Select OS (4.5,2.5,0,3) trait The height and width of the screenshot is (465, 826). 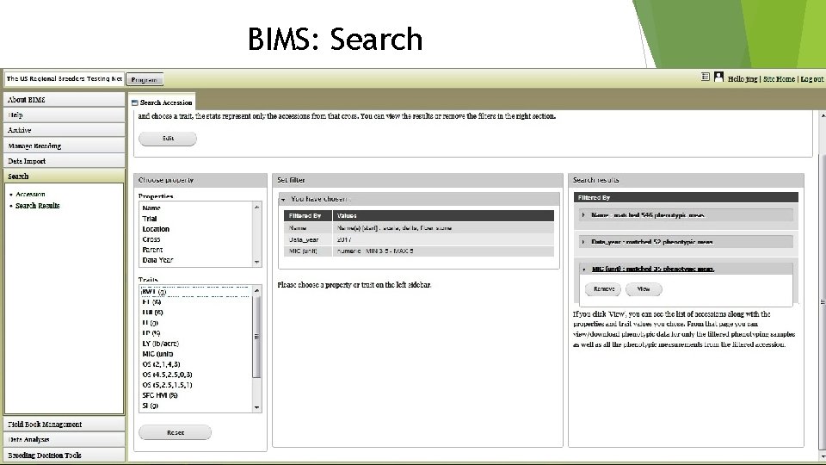click(x=167, y=375)
